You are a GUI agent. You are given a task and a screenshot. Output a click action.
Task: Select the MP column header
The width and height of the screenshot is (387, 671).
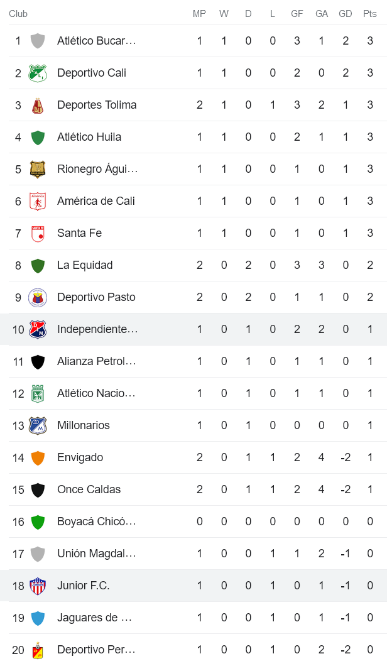(x=199, y=13)
